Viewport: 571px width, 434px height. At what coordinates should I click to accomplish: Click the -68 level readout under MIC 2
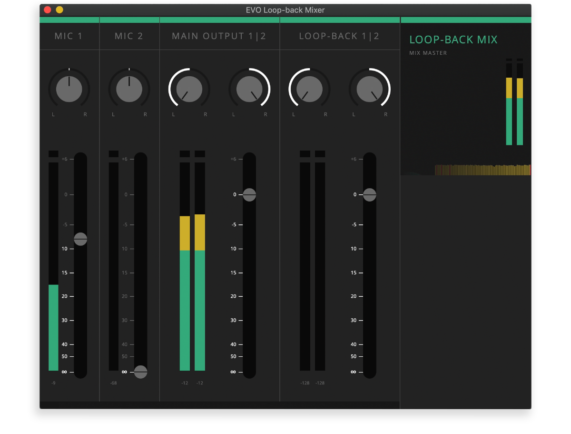(x=114, y=383)
